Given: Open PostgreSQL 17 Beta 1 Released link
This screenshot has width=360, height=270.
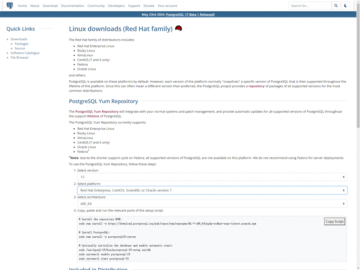Looking at the screenshot, I should click(190, 14).
